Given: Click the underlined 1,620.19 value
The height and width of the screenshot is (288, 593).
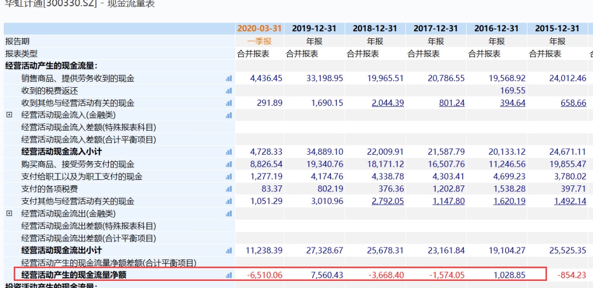Looking at the screenshot, I should [509, 201].
